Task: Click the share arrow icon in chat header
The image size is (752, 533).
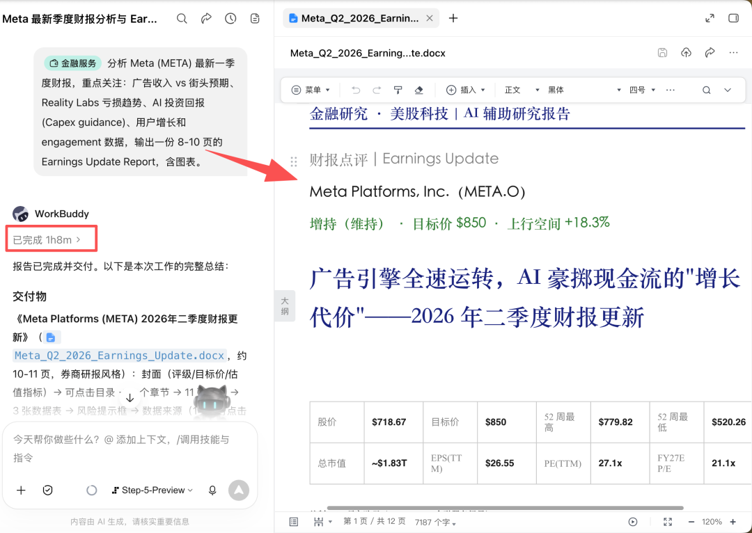Action: click(x=206, y=19)
